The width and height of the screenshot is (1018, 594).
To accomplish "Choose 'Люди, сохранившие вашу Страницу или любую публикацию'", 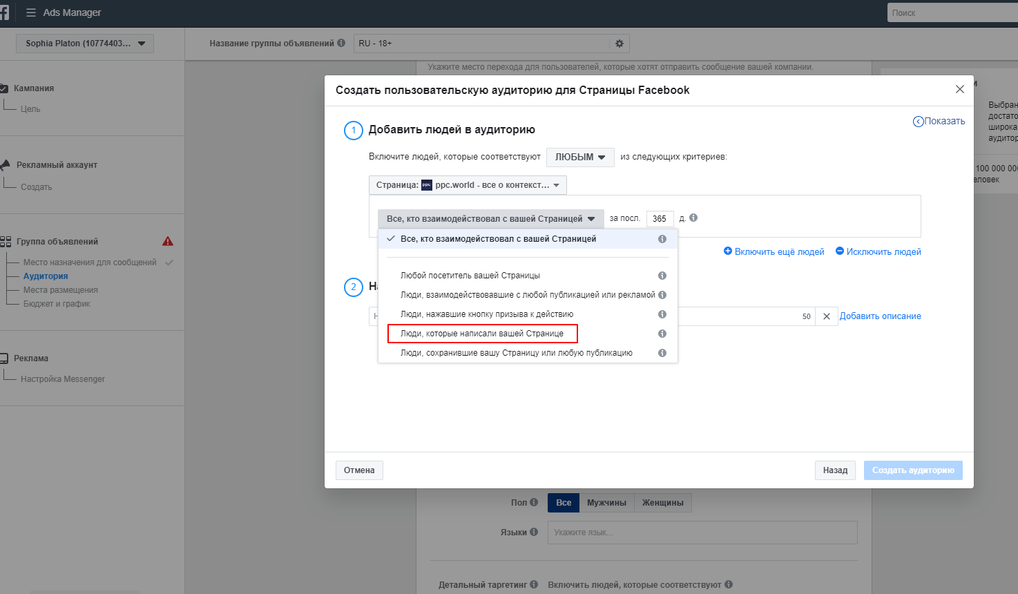I will pos(517,353).
